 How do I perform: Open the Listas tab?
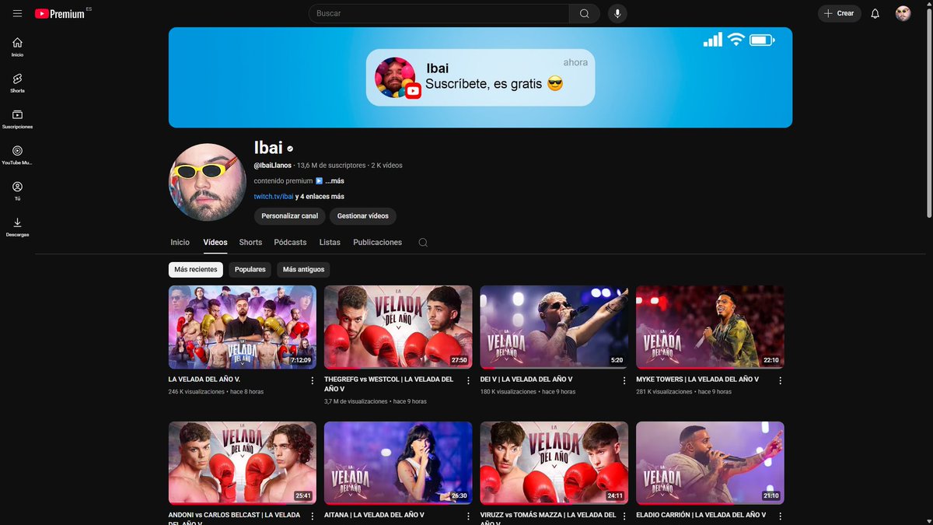(330, 243)
